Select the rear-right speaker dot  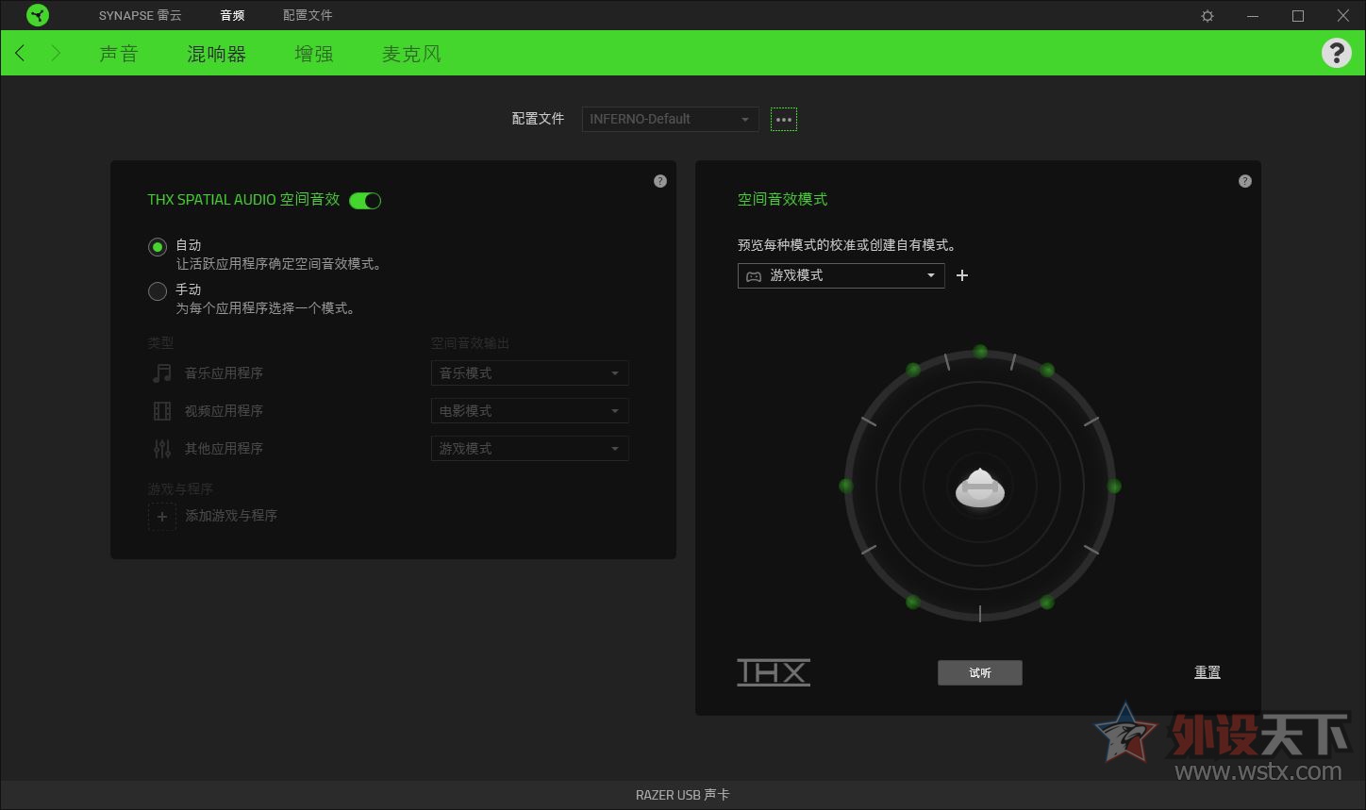pos(1047,602)
